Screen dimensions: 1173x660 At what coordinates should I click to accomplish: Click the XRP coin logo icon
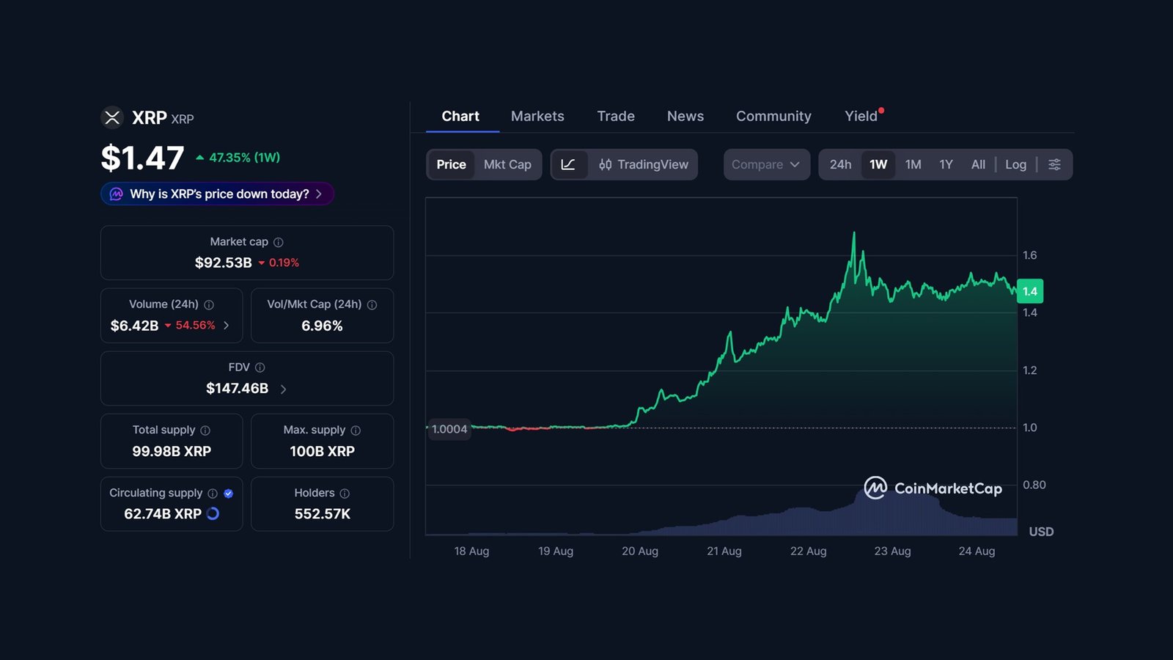pos(112,117)
